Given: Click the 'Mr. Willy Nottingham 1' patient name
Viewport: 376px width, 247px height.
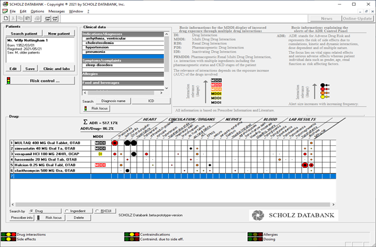Looking at the screenshot, I should point(27,41).
